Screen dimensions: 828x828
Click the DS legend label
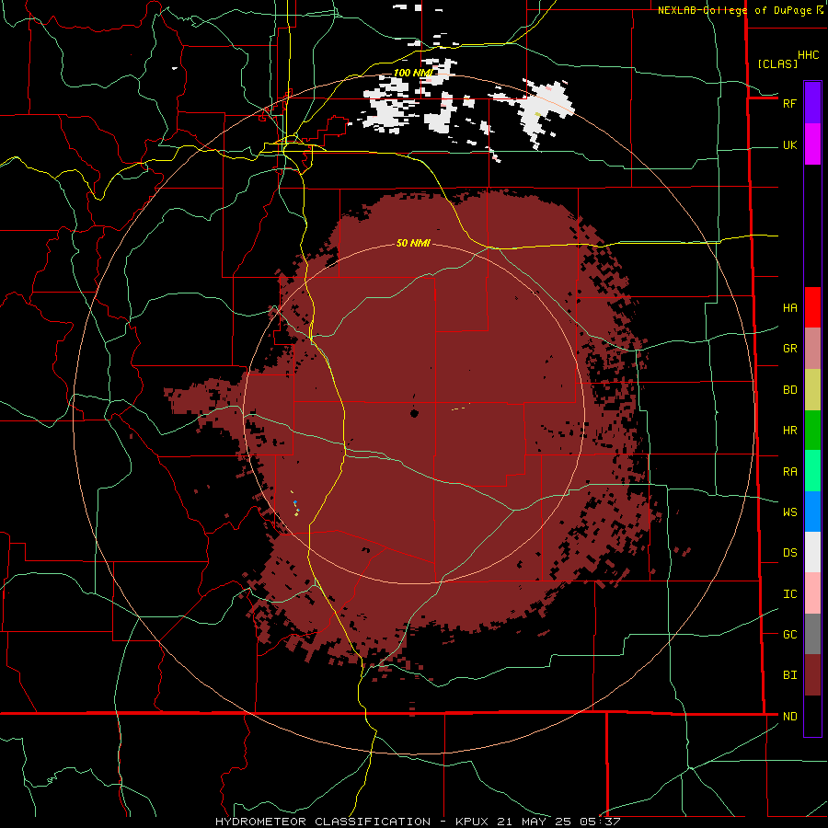click(789, 553)
